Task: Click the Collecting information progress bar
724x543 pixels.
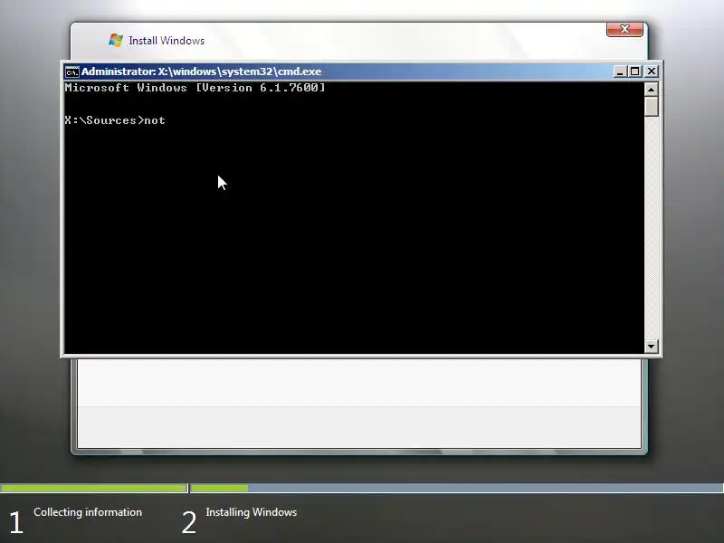Action: (x=94, y=488)
